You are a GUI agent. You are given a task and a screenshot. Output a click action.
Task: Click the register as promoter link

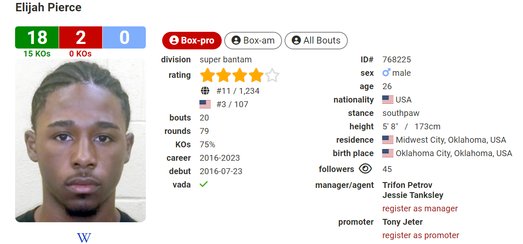pyautogui.click(x=421, y=235)
